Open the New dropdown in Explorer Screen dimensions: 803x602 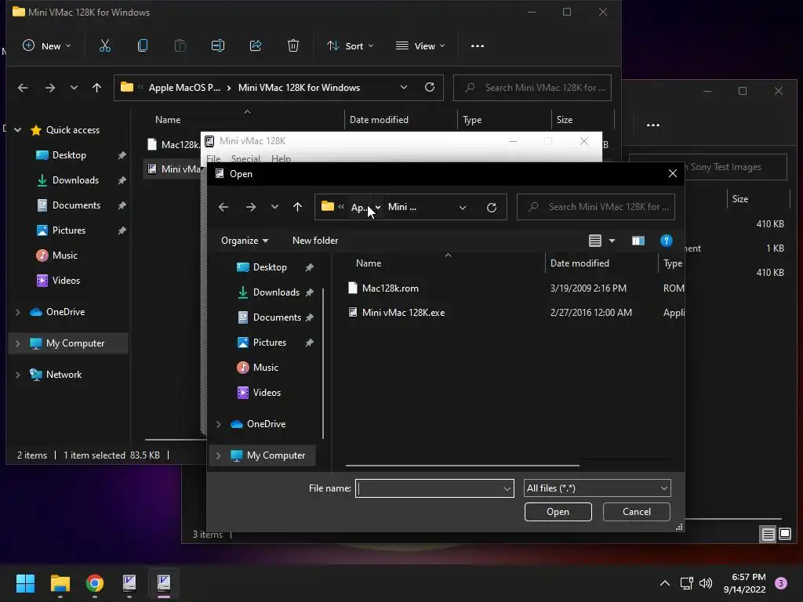tap(47, 46)
